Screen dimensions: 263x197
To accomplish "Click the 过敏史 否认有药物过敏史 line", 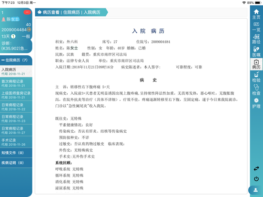I will pyautogui.click(x=81, y=144).
